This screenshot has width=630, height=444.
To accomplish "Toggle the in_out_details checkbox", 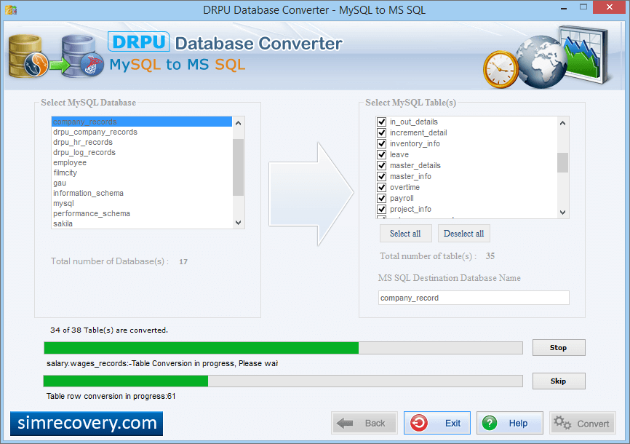I will pos(382,122).
